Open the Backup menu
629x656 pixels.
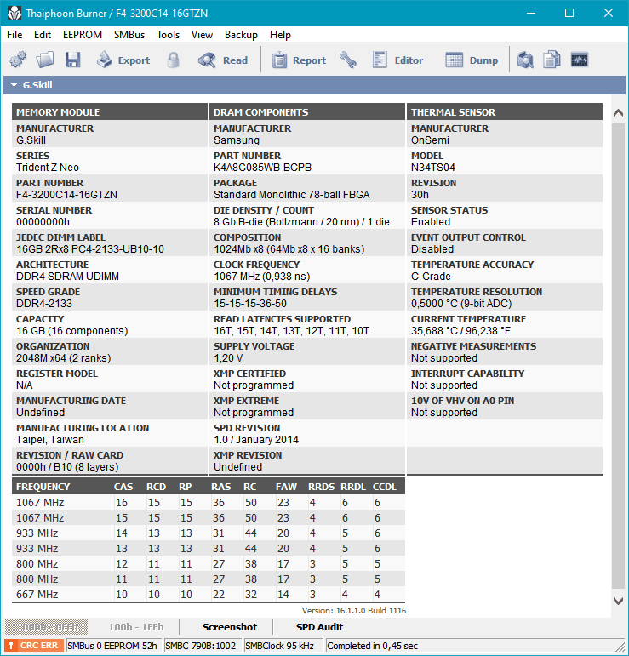241,35
